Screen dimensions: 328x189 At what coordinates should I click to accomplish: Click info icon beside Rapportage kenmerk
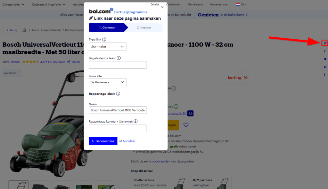coord(135,121)
